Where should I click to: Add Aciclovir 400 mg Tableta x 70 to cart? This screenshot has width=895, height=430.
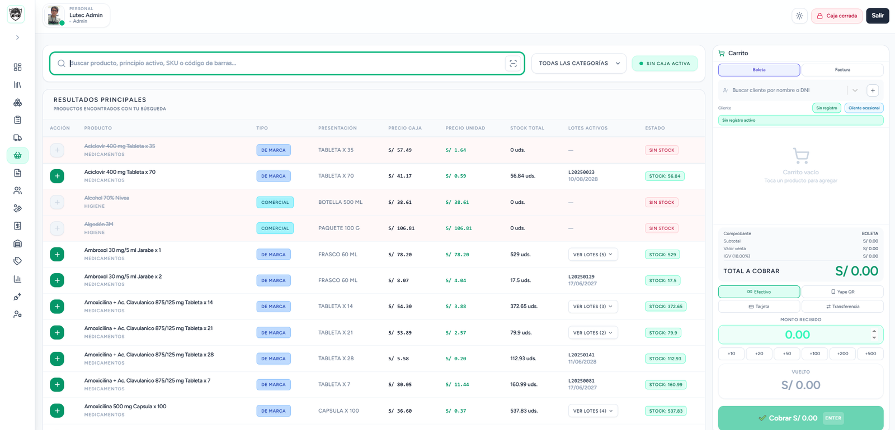click(x=57, y=176)
